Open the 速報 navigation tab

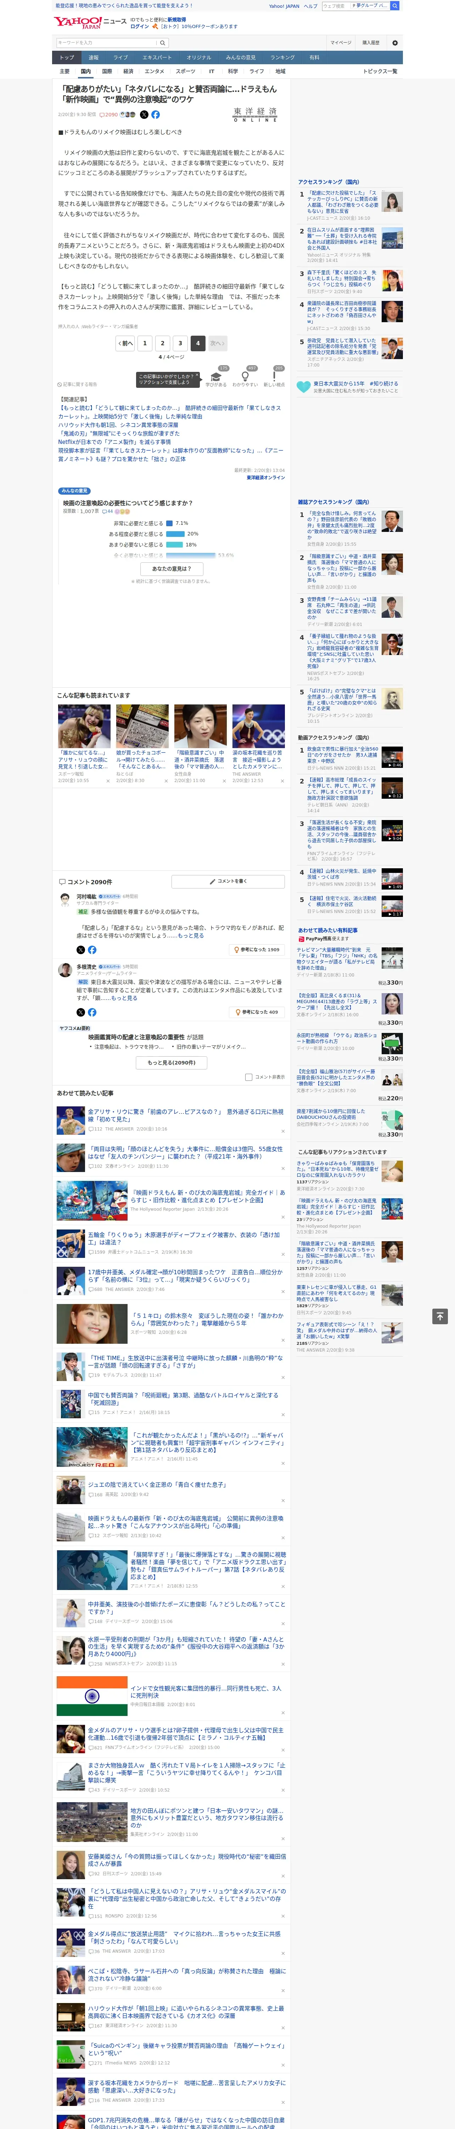click(93, 58)
